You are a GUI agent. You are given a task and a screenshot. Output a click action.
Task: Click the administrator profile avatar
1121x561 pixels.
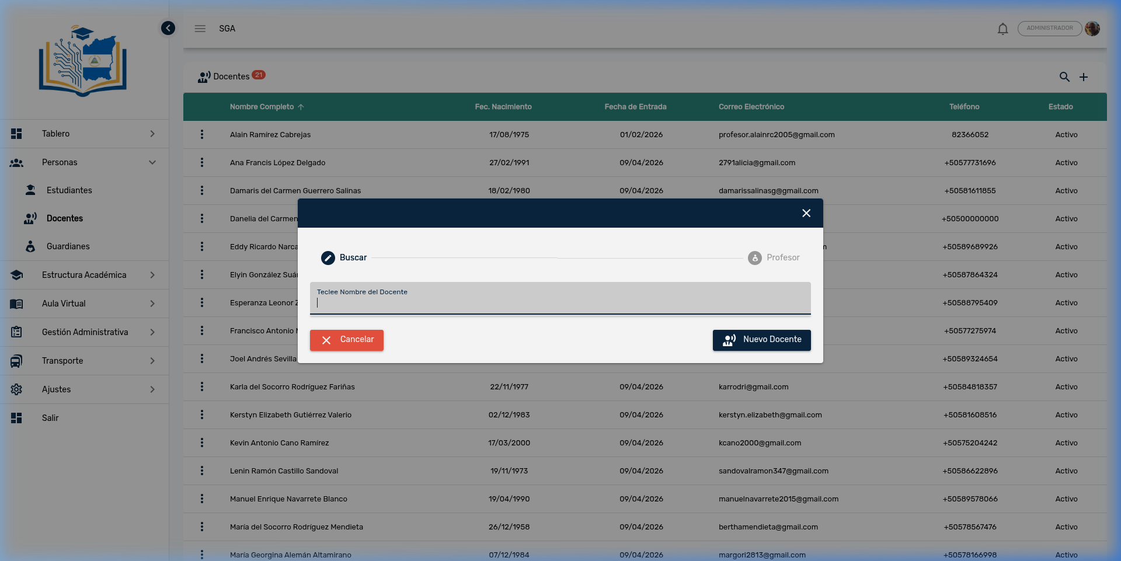tap(1092, 29)
